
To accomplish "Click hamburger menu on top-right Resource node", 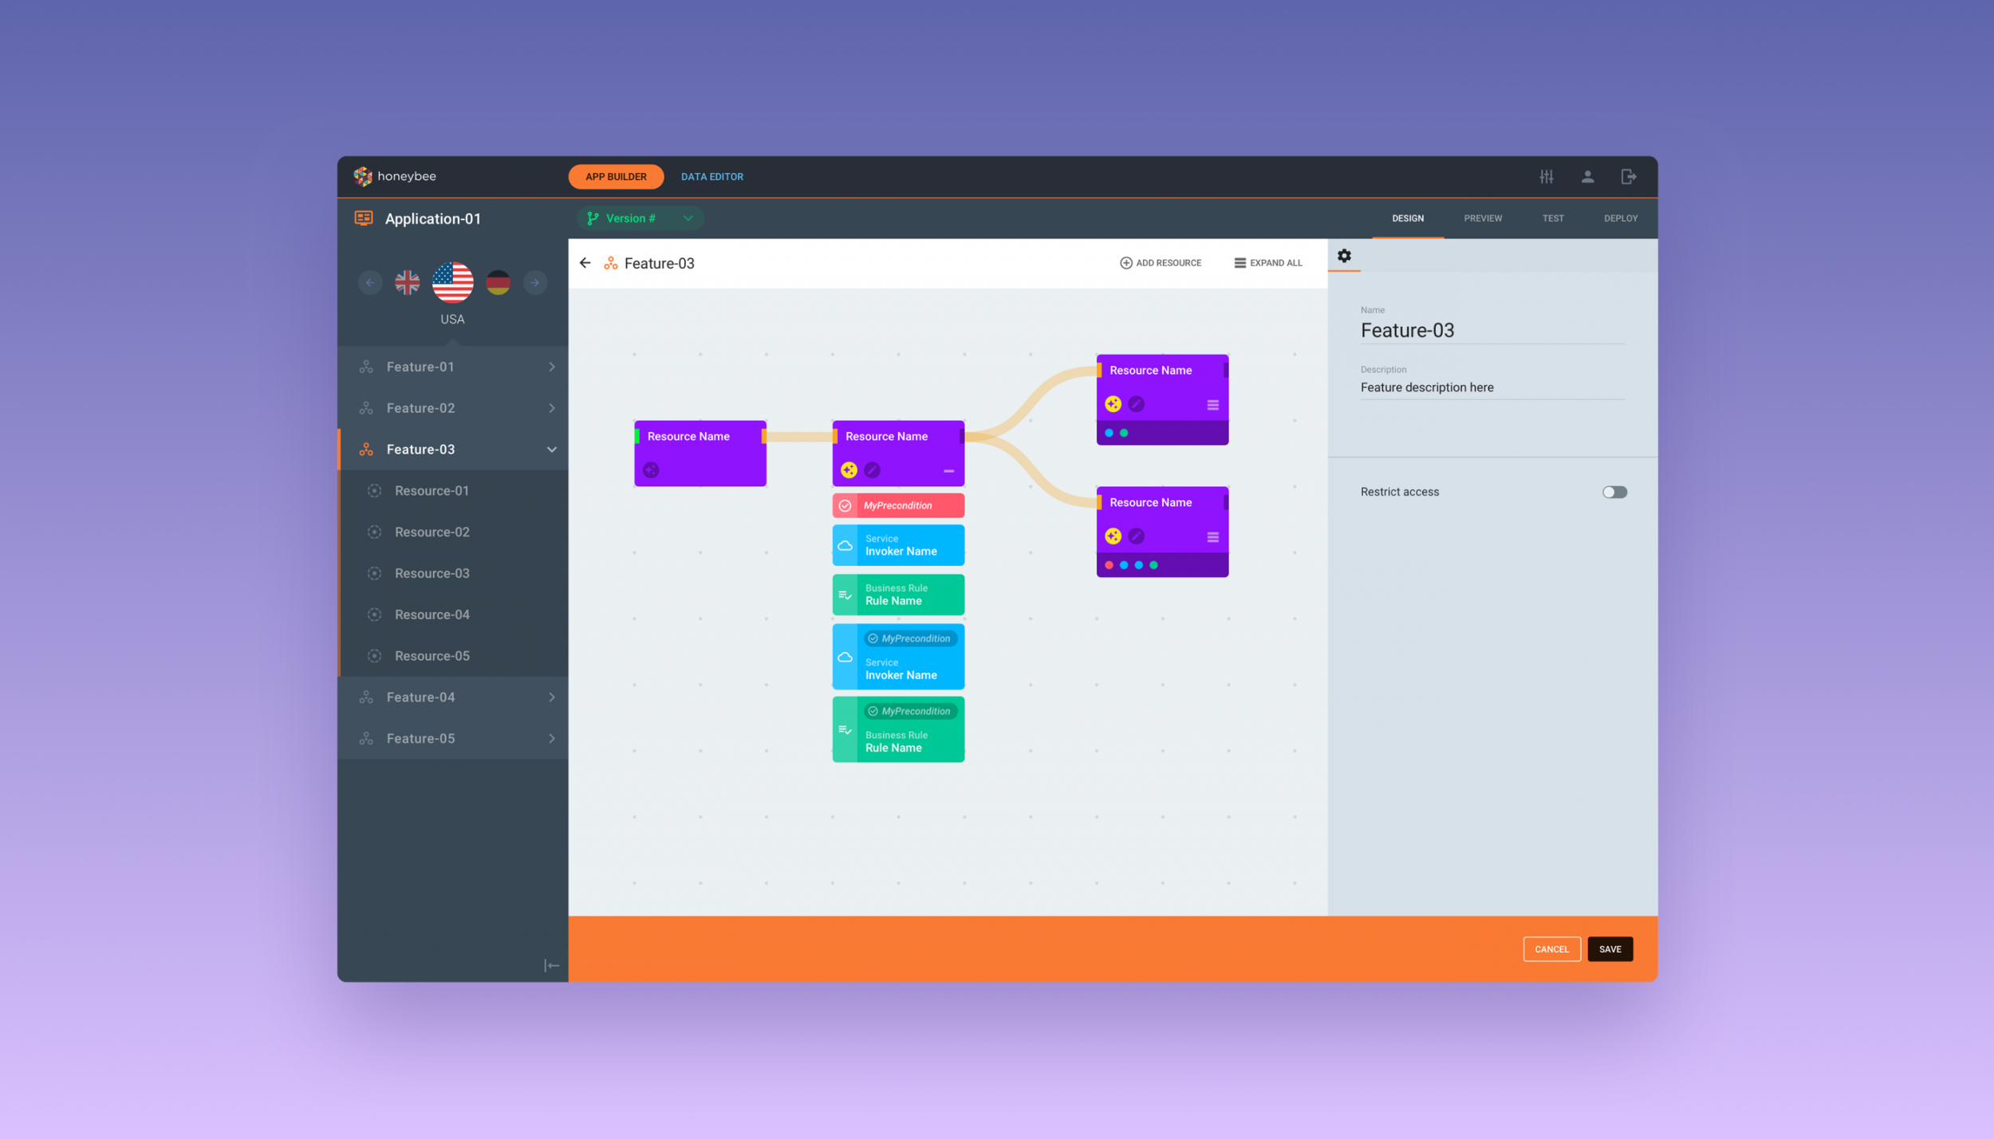I will (1212, 405).
